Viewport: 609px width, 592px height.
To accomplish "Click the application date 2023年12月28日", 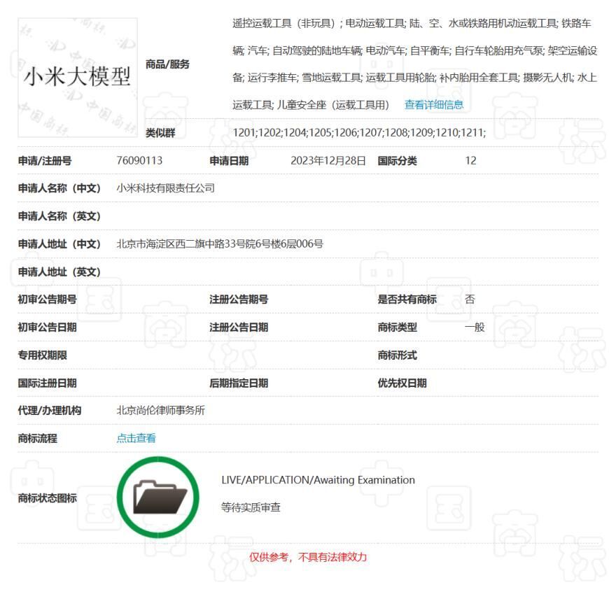I will click(x=328, y=160).
